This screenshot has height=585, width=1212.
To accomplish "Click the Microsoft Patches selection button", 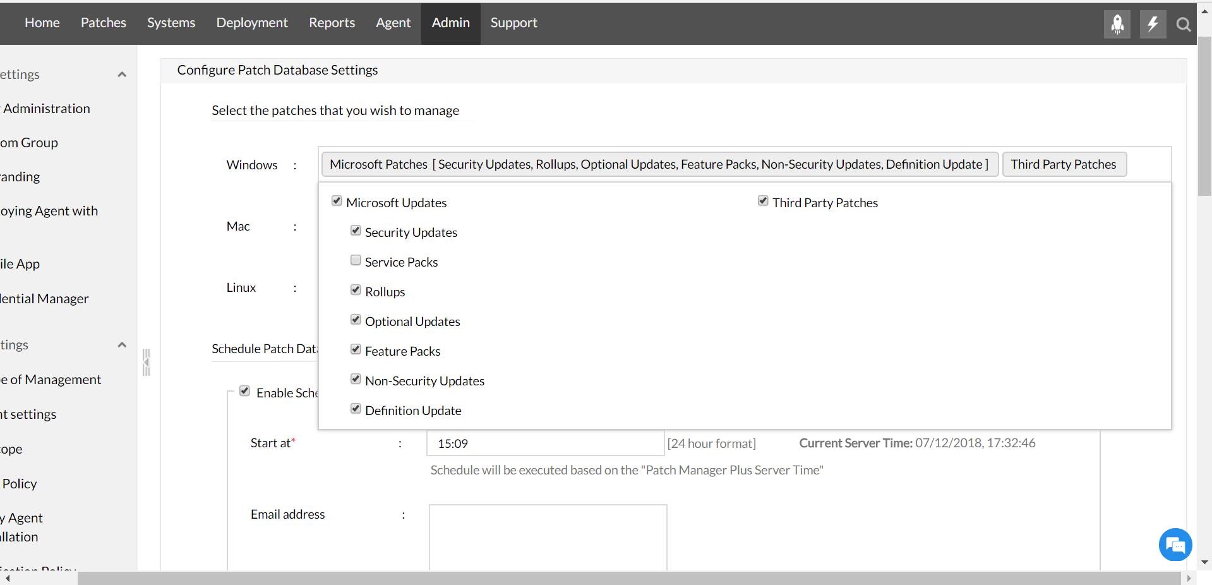I will pyautogui.click(x=659, y=164).
